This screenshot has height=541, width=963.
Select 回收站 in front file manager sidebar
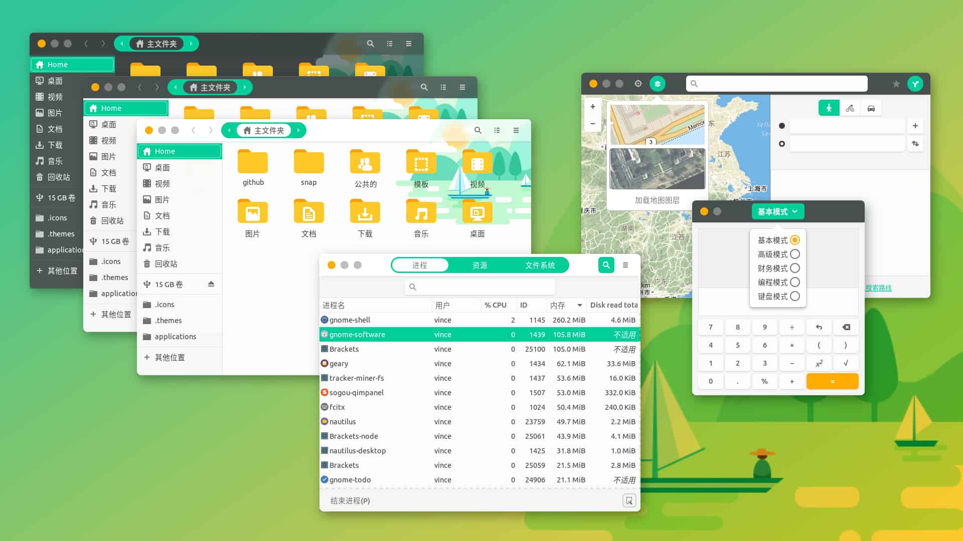click(180, 263)
